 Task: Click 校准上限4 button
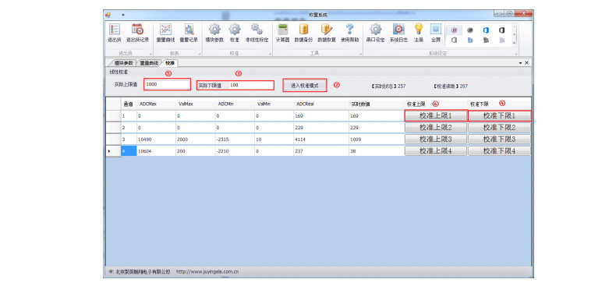[436, 151]
